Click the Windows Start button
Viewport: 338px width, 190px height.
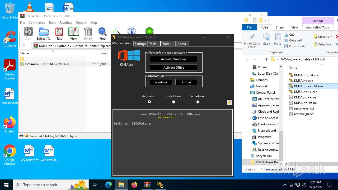[6, 185]
